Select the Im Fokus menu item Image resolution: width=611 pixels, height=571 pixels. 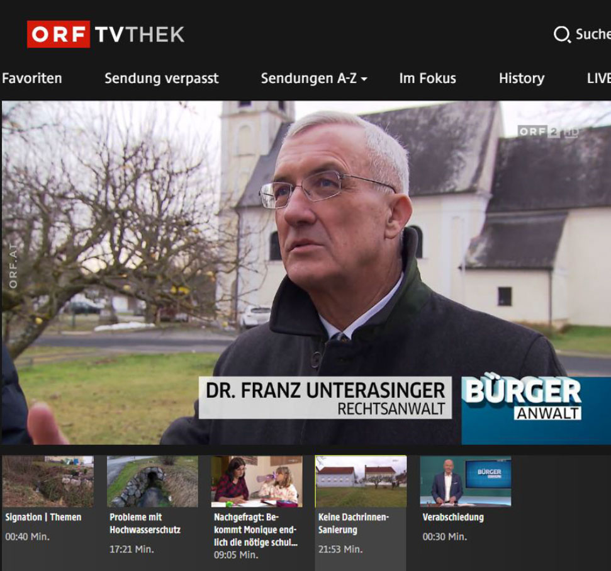(427, 78)
